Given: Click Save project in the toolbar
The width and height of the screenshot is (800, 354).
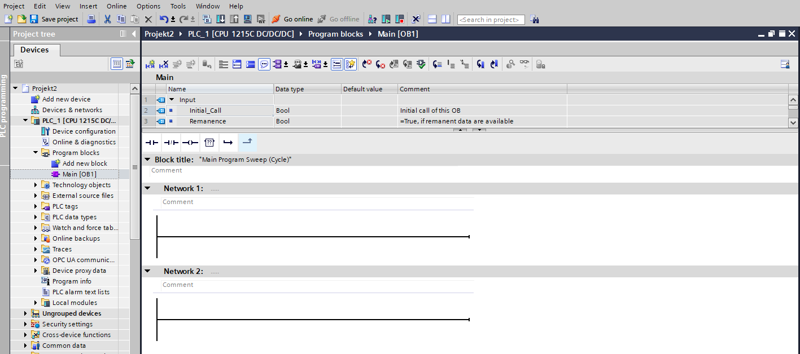Looking at the screenshot, I should [x=54, y=19].
